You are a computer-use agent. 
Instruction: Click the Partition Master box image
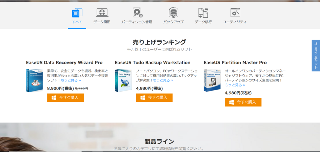212,80
